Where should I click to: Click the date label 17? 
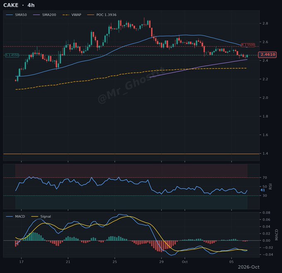pos(22,262)
